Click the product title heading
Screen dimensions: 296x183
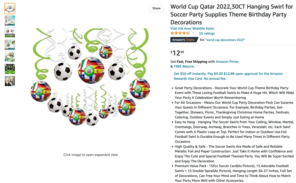[x=229, y=15]
